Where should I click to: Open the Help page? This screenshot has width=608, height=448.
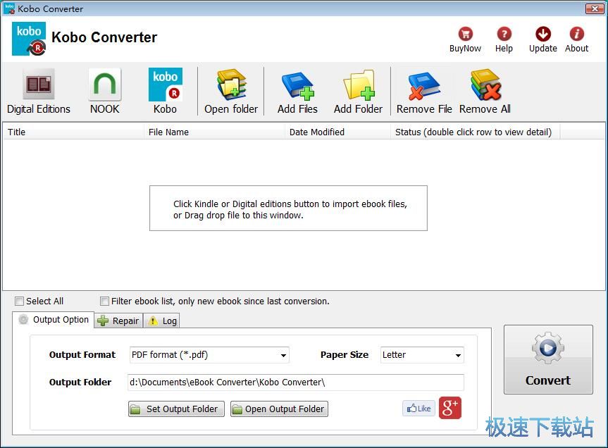(504, 39)
